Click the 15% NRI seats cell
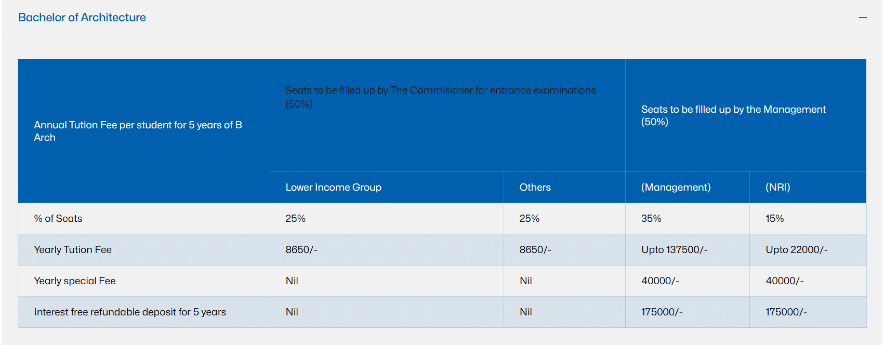Image resolution: width=884 pixels, height=345 pixels. (x=774, y=218)
